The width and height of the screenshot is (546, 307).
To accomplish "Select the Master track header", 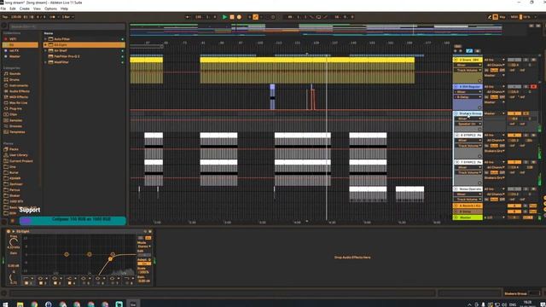I will pos(468,217).
